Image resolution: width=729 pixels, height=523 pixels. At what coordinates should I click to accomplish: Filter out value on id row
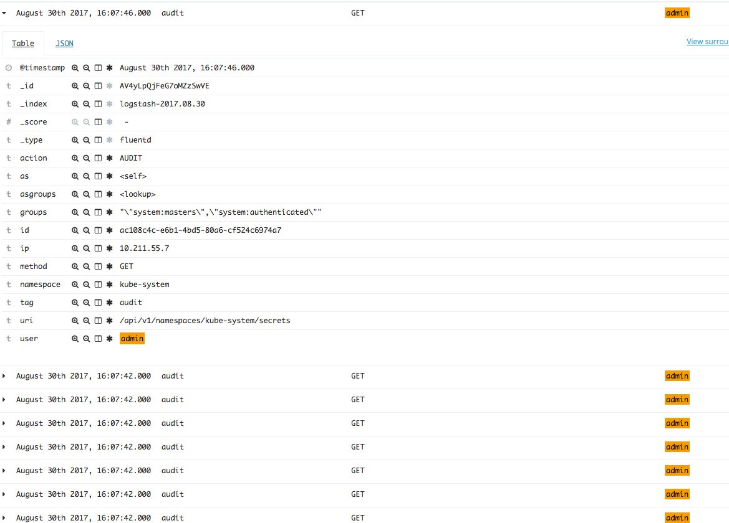tap(87, 230)
